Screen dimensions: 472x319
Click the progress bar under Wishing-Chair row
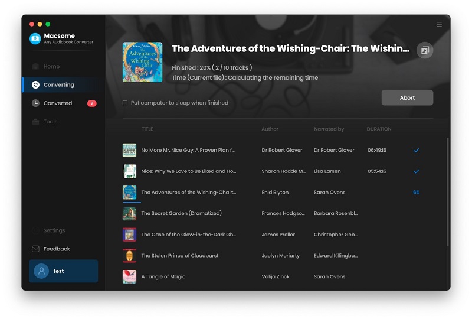pos(132,202)
